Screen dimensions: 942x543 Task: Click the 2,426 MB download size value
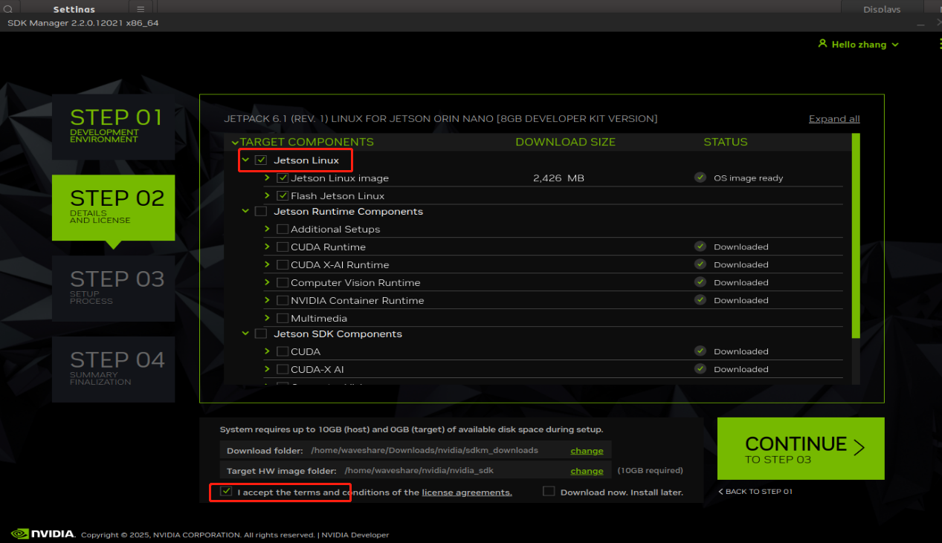coord(559,178)
